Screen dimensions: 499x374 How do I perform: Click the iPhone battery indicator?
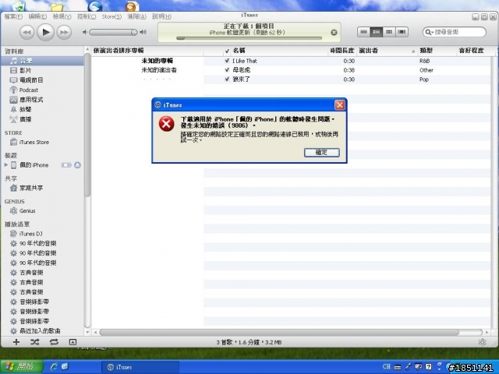66,165
